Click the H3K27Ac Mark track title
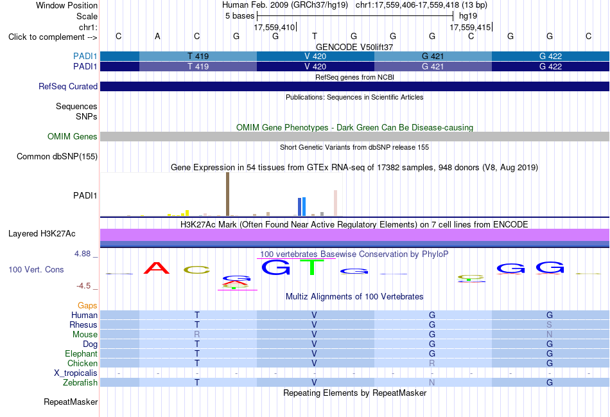This screenshot has height=417, width=610. (354, 225)
